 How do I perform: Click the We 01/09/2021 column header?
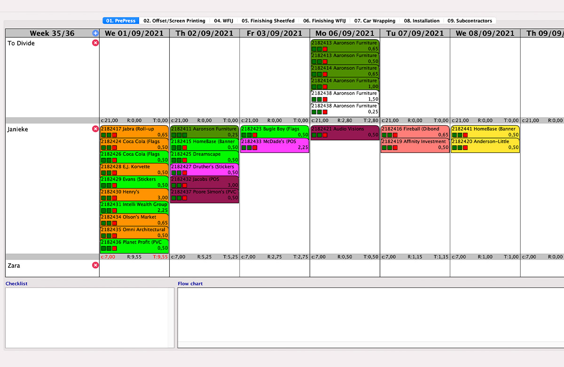(134, 33)
